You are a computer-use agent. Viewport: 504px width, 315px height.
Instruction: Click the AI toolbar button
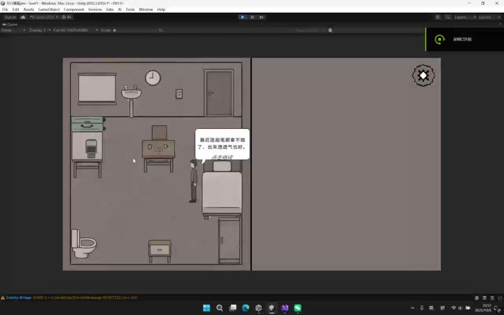click(x=67, y=17)
